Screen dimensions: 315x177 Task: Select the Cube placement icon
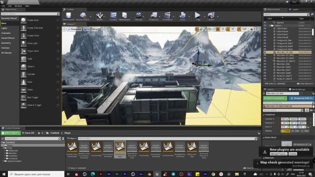[x=24, y=59]
